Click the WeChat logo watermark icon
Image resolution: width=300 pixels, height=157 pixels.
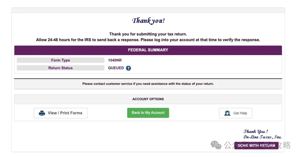click(x=216, y=145)
